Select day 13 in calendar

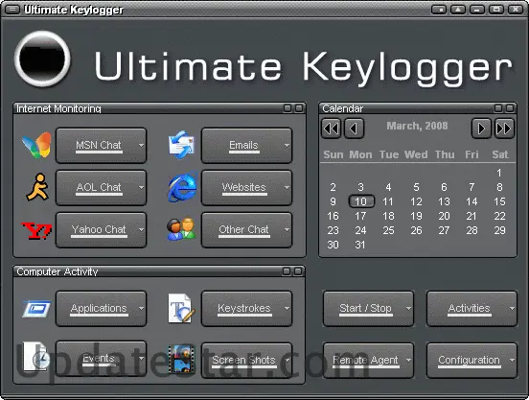click(444, 201)
